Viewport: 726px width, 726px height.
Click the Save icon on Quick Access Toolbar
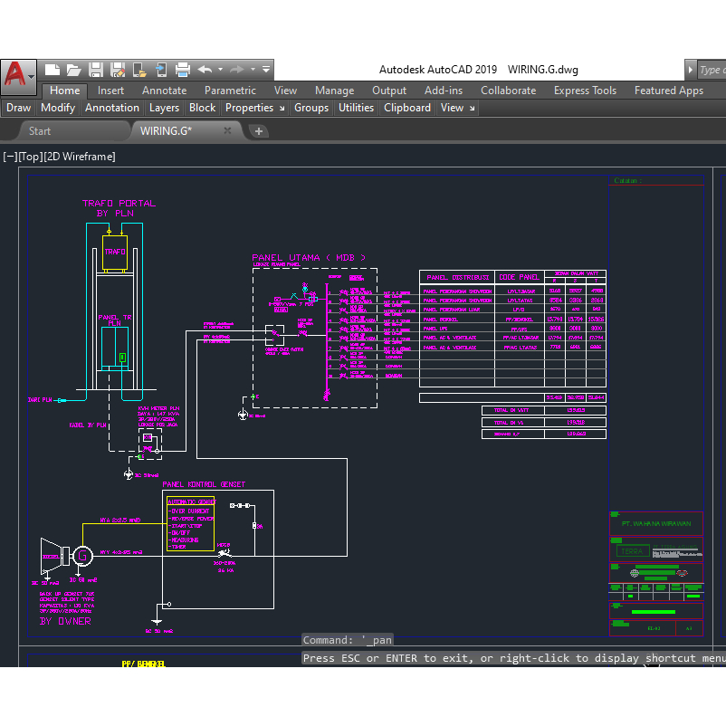pyautogui.click(x=96, y=69)
